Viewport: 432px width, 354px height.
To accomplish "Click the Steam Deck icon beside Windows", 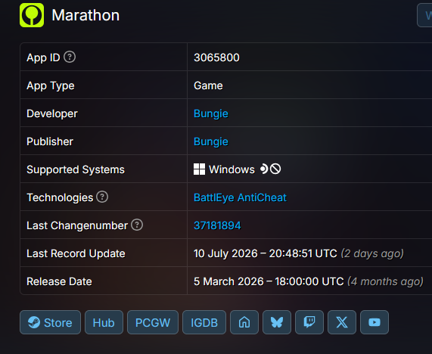I will (x=264, y=169).
